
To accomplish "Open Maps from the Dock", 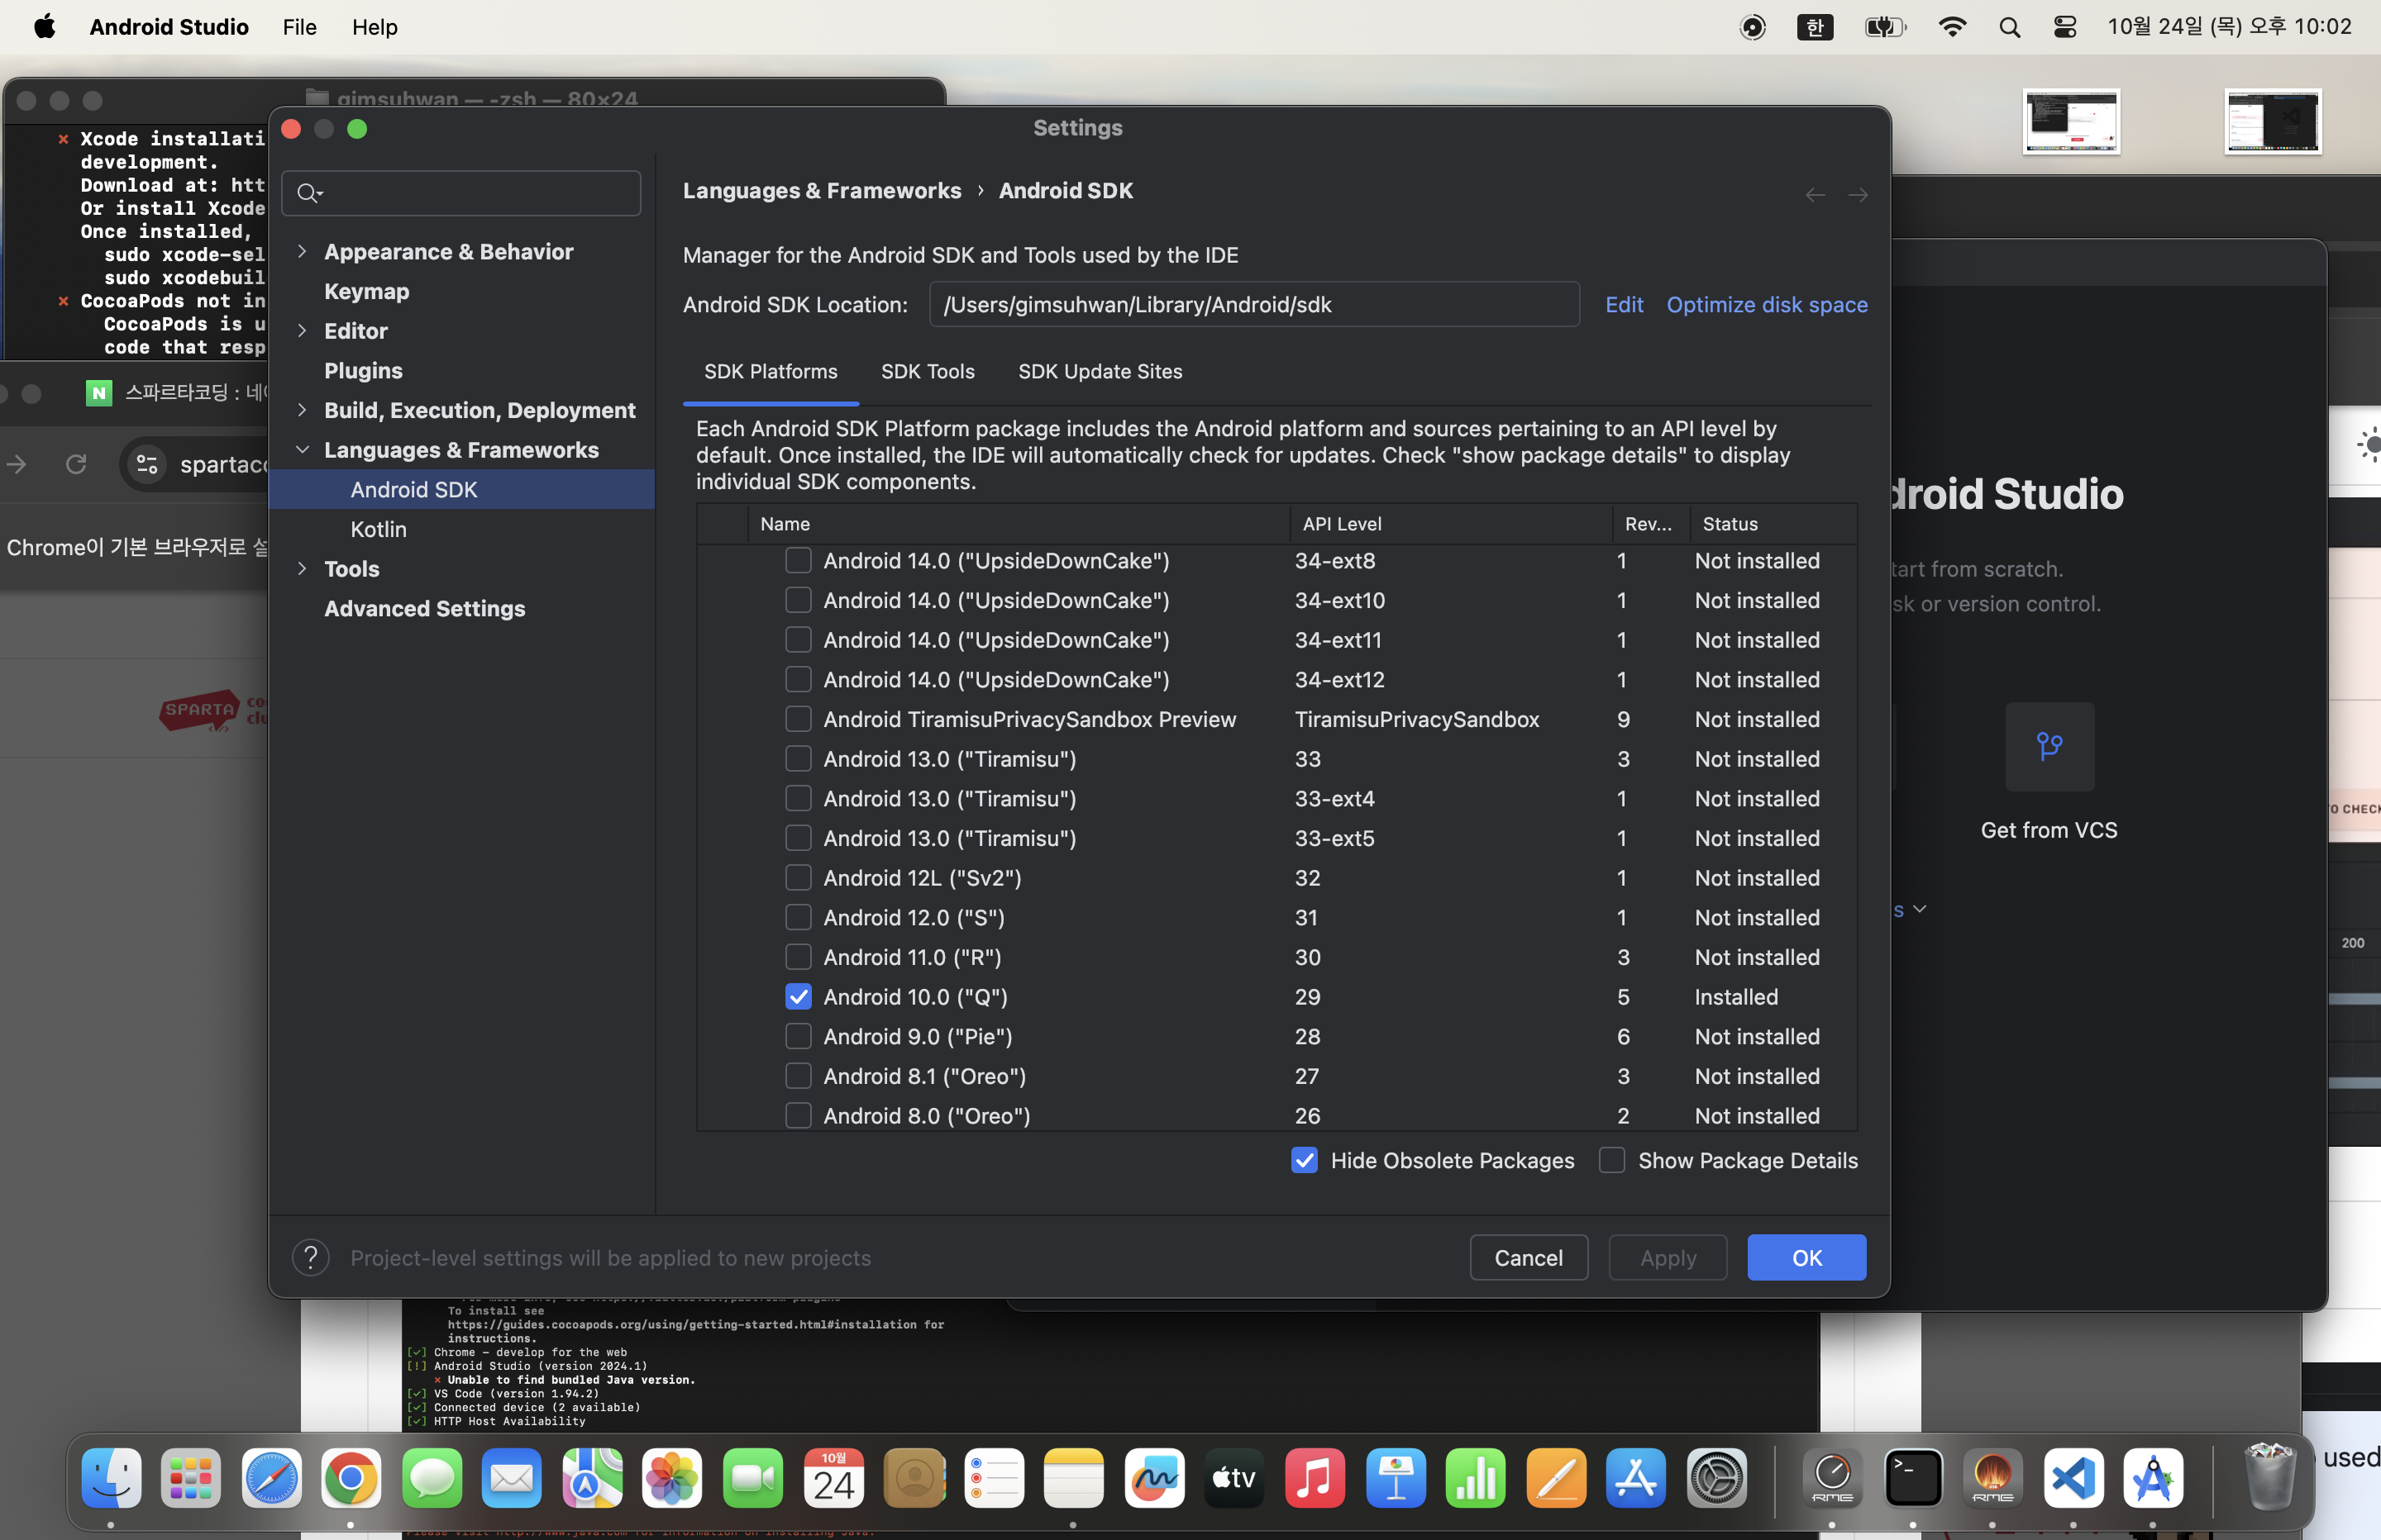I will click(x=592, y=1478).
